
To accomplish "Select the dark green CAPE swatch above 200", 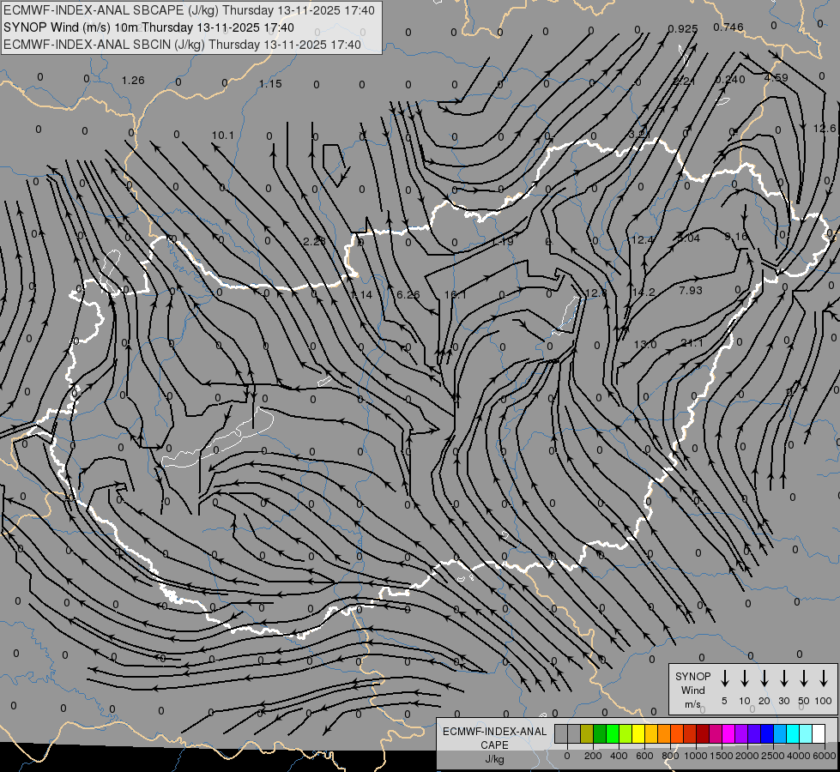I will click(600, 734).
